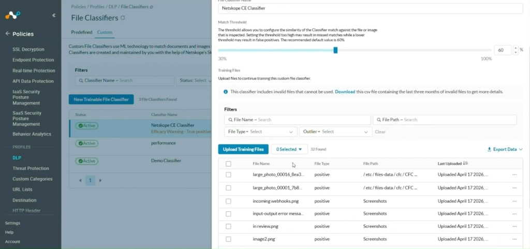530x249 pixels.
Task: Click the threshold value box showing 60
Action: (503, 50)
